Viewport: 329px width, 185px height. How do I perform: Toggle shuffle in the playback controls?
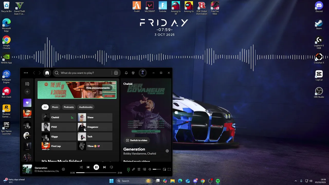tap(81, 167)
